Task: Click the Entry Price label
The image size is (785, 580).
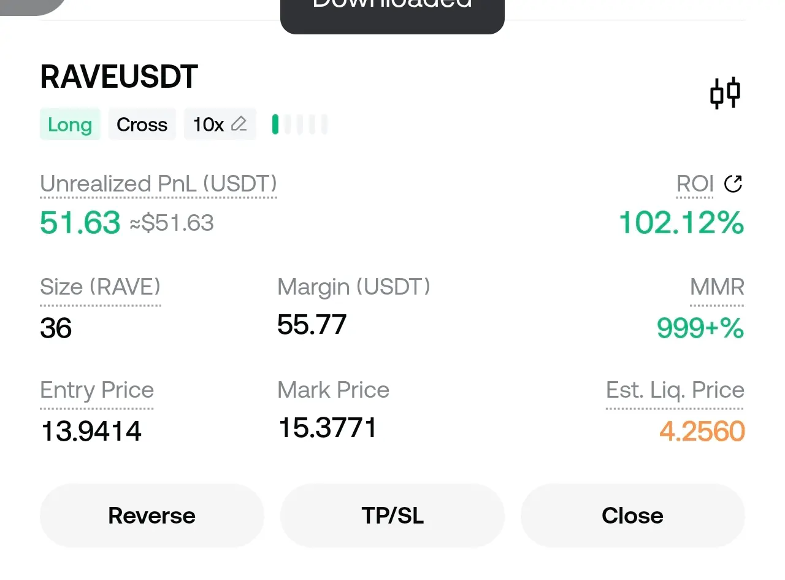Action: (x=97, y=390)
